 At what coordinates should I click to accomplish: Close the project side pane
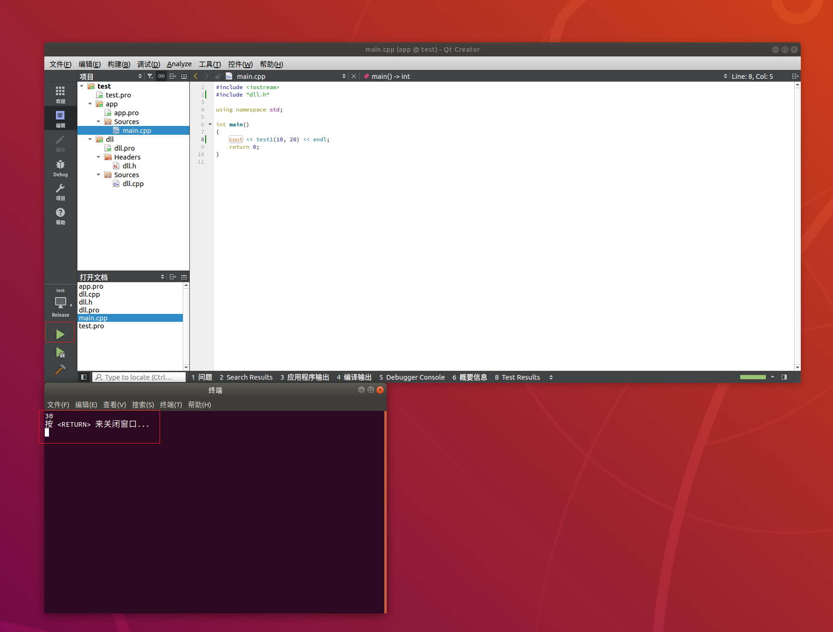[184, 76]
